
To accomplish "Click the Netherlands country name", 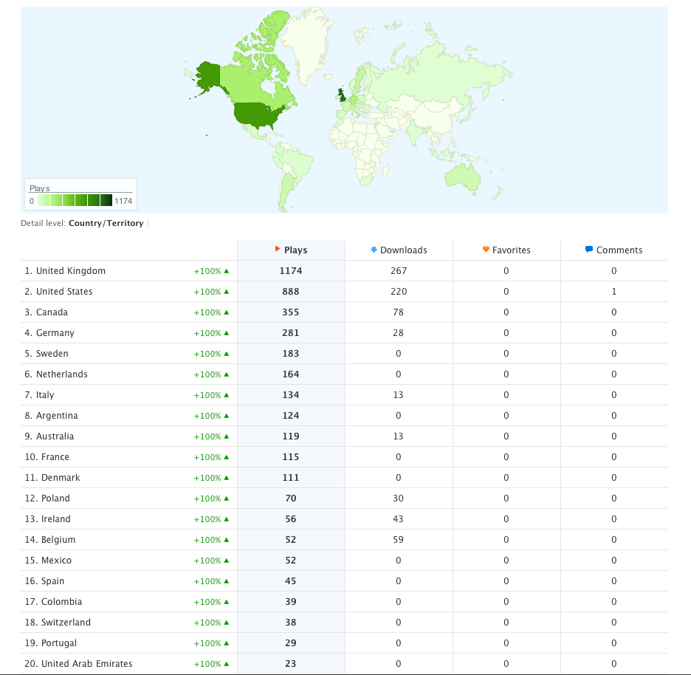I will coord(61,374).
